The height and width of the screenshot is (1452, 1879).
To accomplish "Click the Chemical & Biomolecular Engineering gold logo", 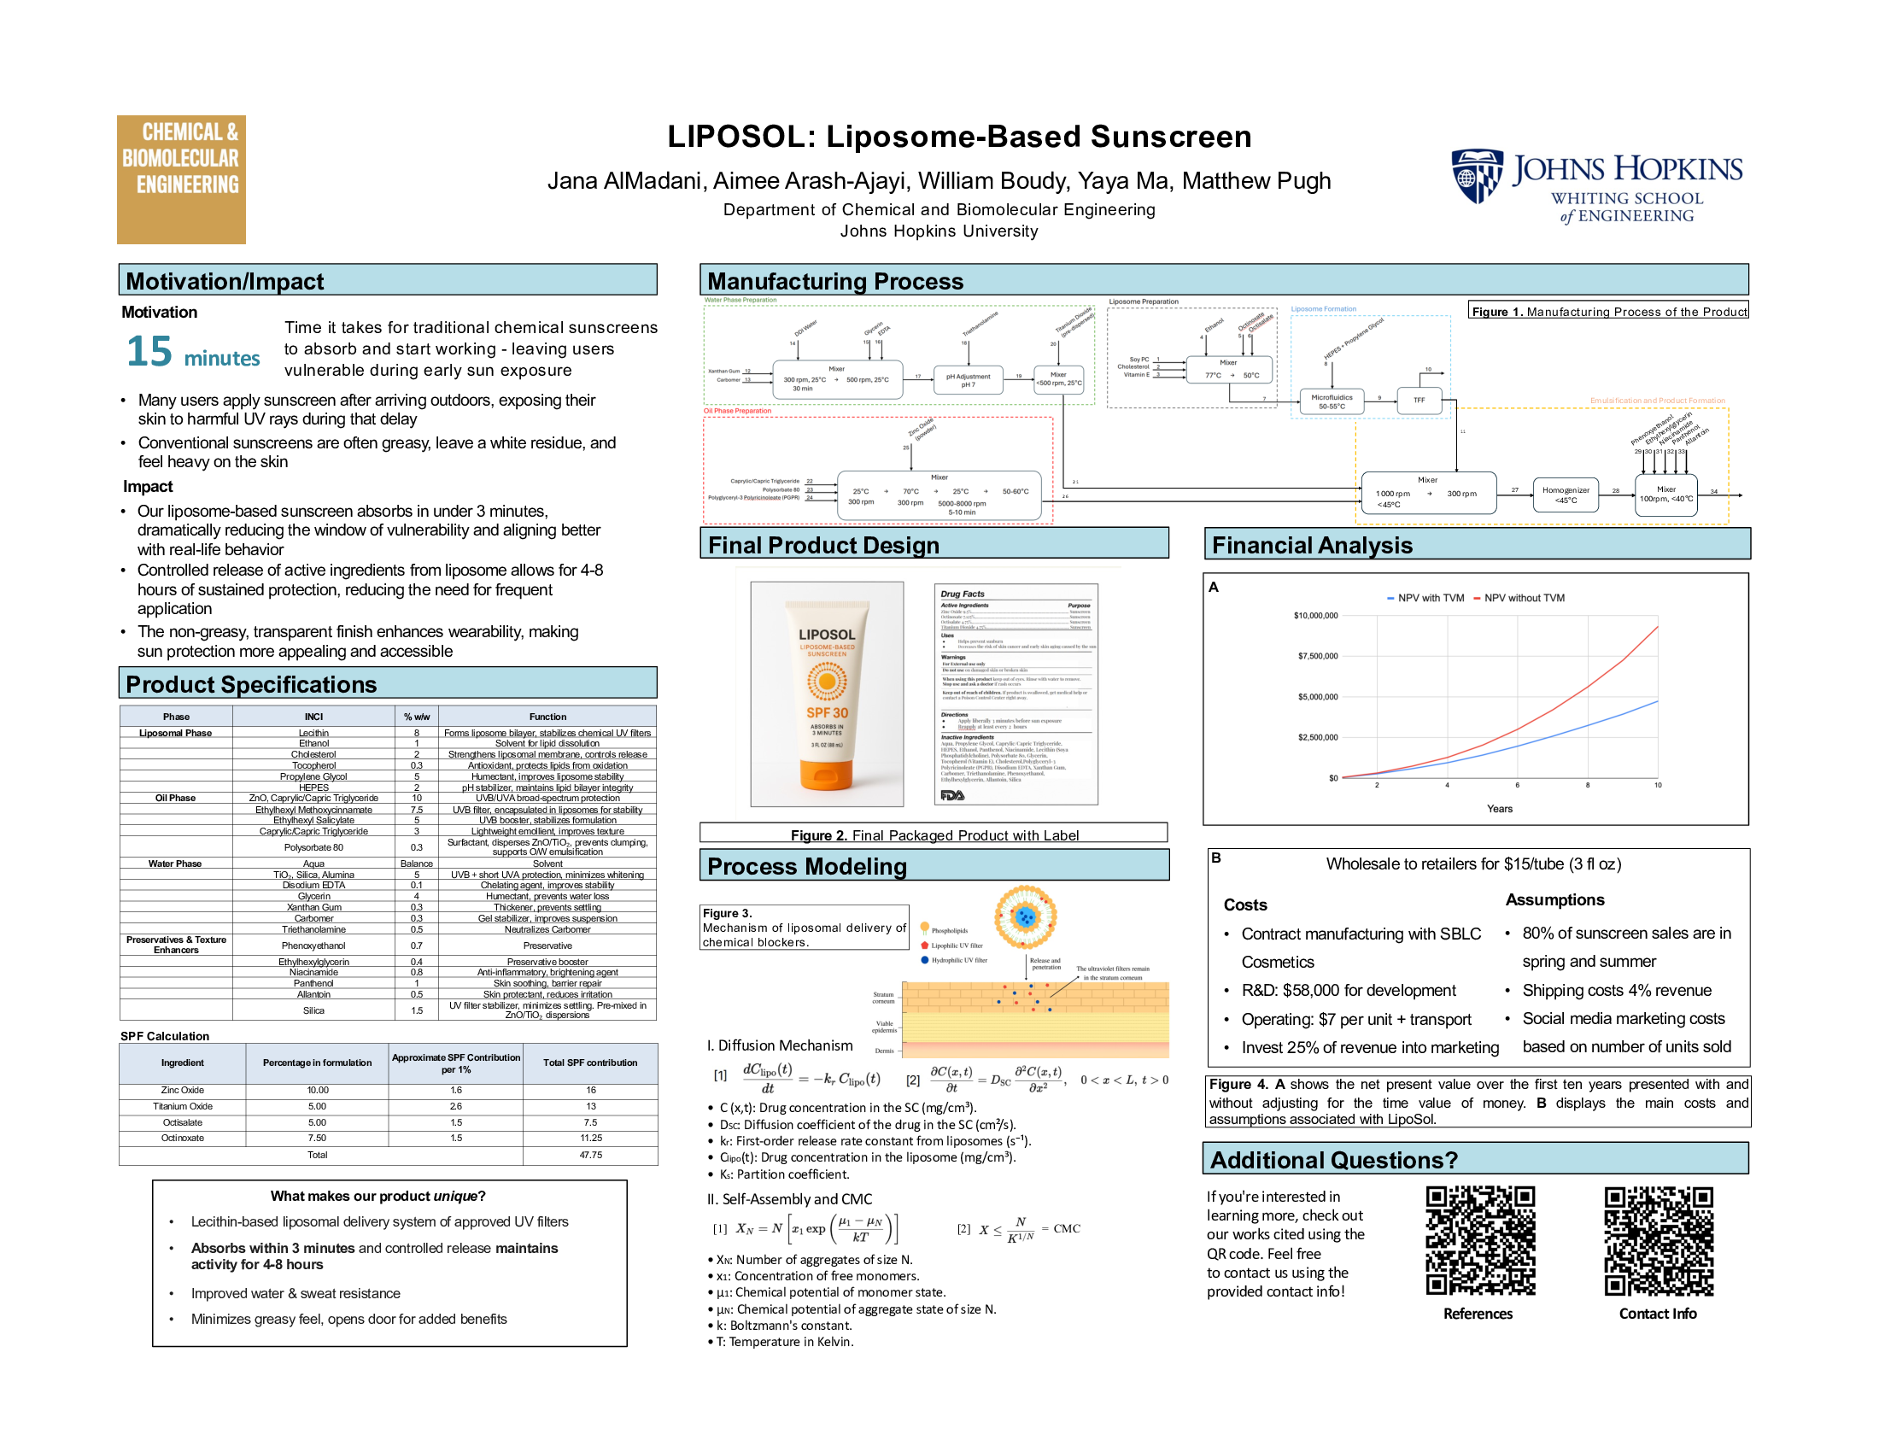I will 182,179.
